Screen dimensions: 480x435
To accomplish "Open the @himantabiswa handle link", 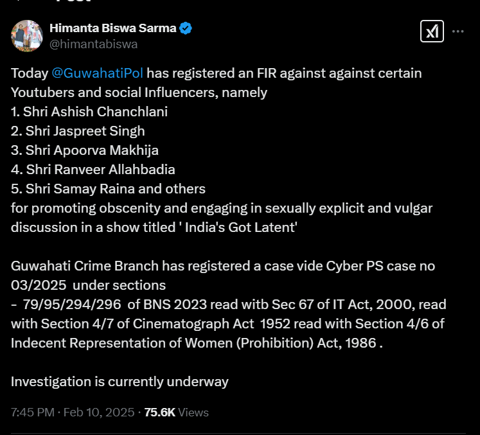I will pos(93,44).
